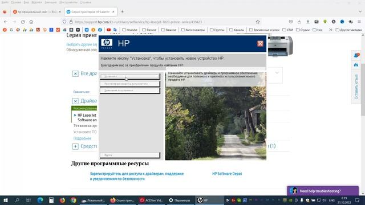Switch to 'hp официальный сайт' tab
Viewport: 365px width, 205px height.
pyautogui.click(x=36, y=11)
